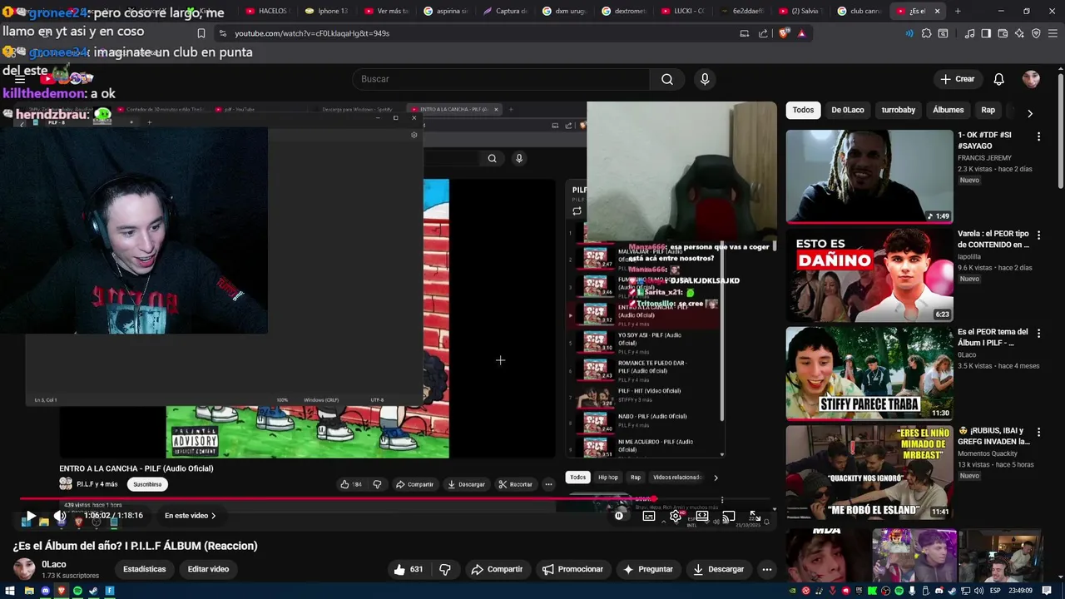Open options for "1- OK #TDF" video
This screenshot has width=1065, height=599.
click(x=1038, y=136)
